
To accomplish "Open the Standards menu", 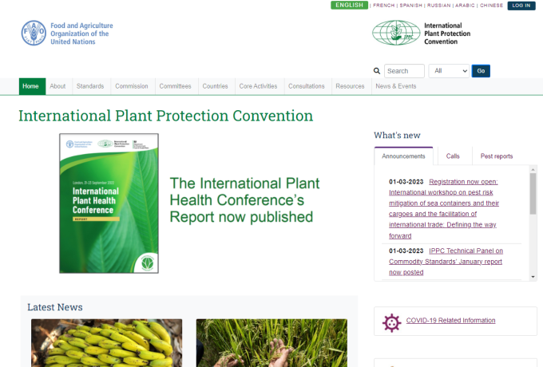I will [x=90, y=86].
